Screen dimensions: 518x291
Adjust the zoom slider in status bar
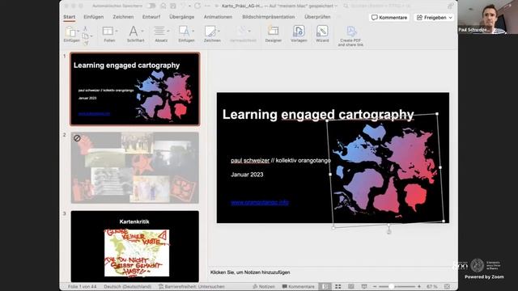tap(397, 287)
